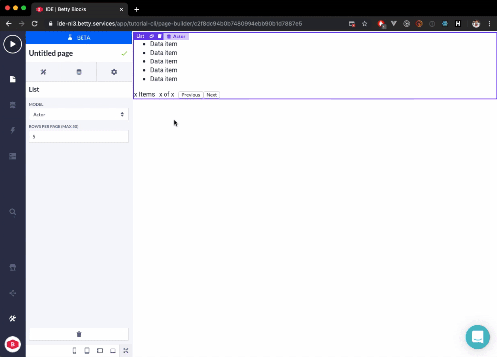The width and height of the screenshot is (497, 357).
Task: Click the play button in the sidebar
Action: (13, 44)
